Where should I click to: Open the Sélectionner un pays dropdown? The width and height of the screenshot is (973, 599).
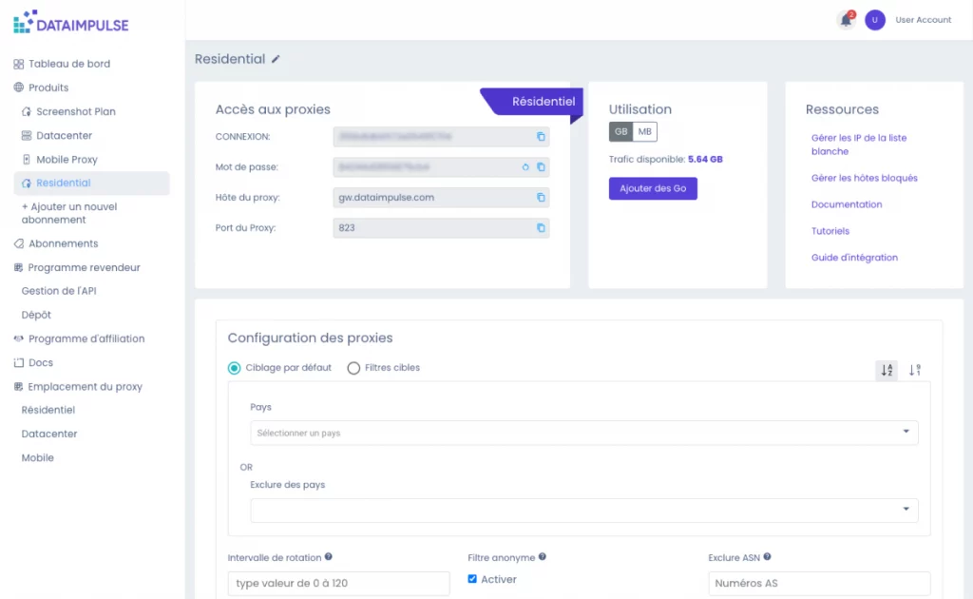(x=583, y=433)
